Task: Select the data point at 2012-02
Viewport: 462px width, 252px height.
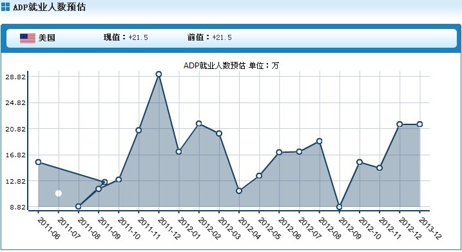Action: pos(199,124)
